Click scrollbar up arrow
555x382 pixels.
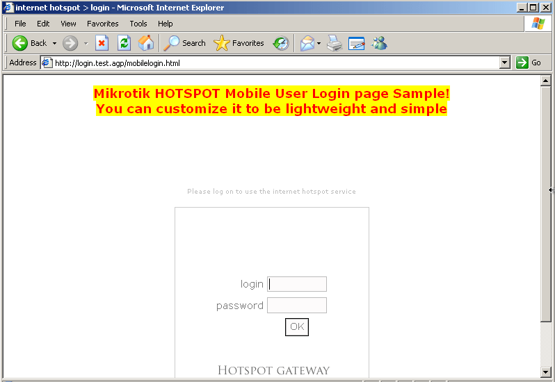pyautogui.click(x=546, y=81)
